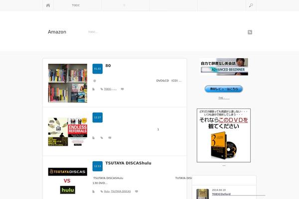Click the TOEIC tag link under the 80 post

click(108, 89)
